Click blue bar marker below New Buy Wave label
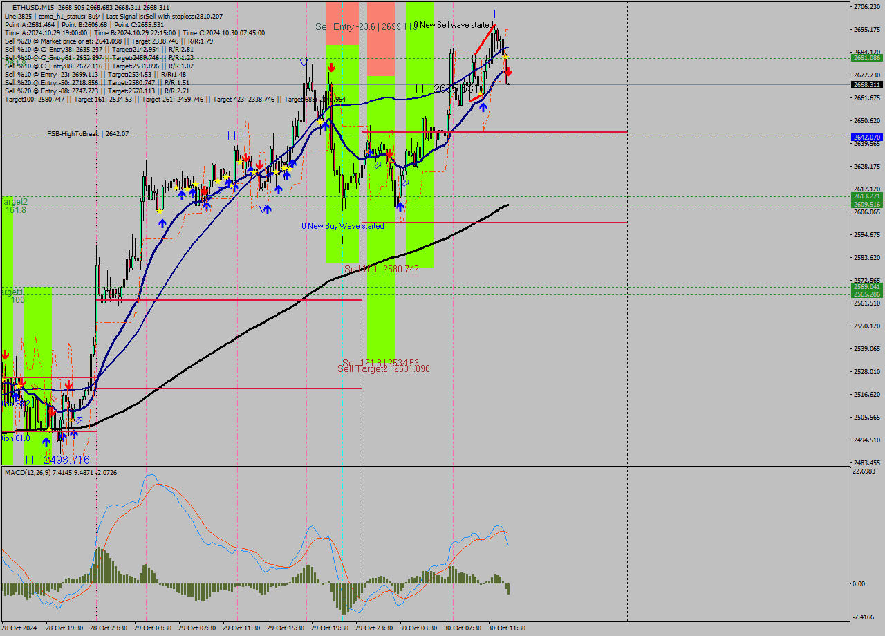Image resolution: width=885 pixels, height=636 pixels. [x=342, y=240]
